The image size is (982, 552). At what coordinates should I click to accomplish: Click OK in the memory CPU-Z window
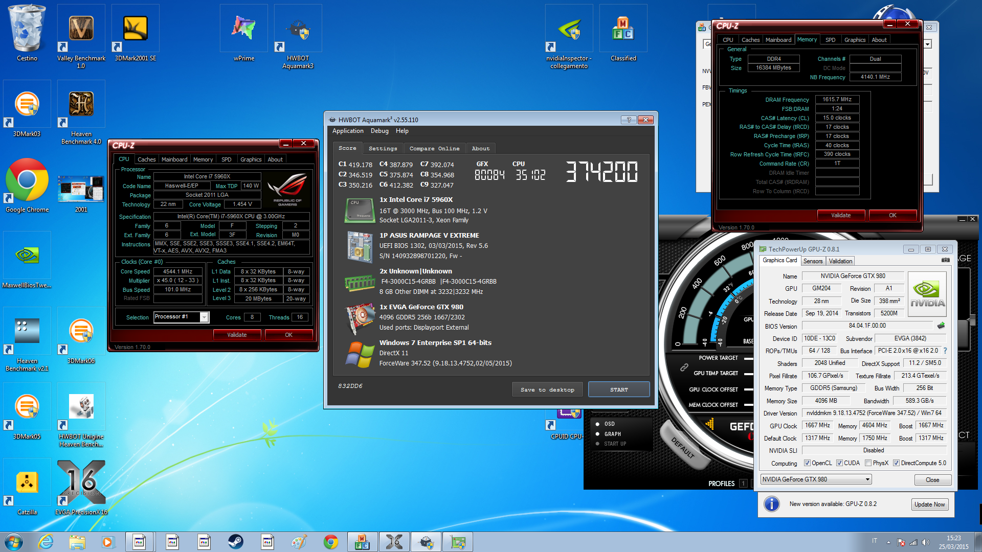tap(892, 215)
